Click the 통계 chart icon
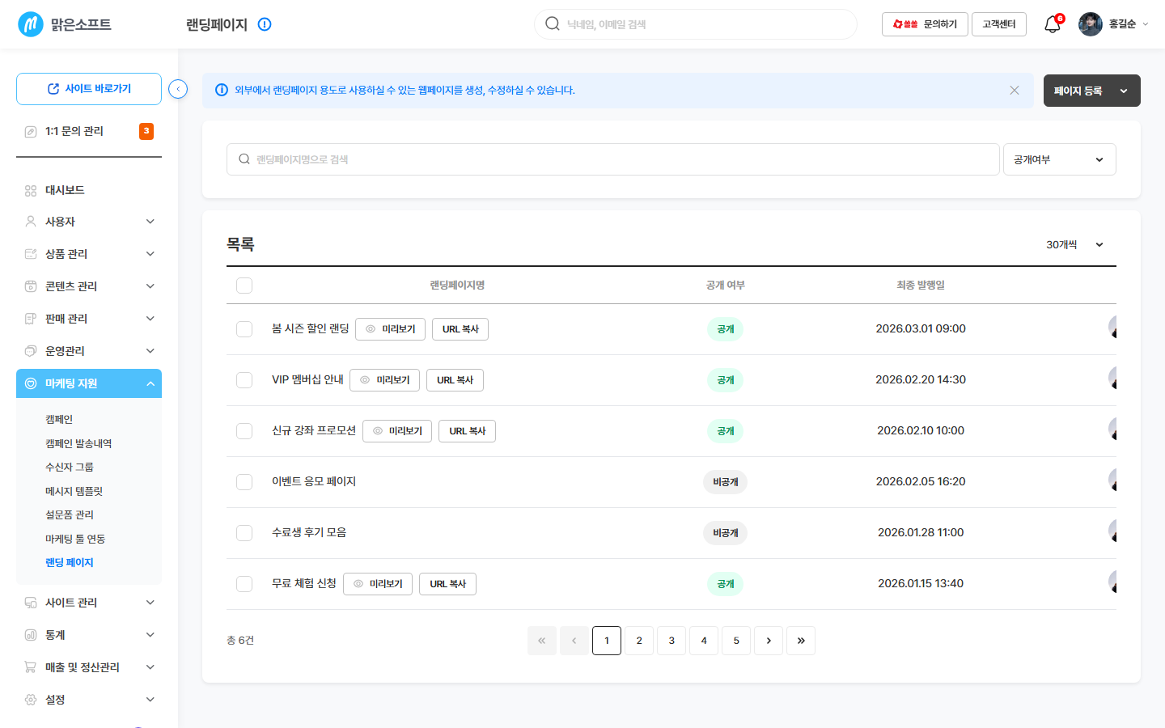 31,635
